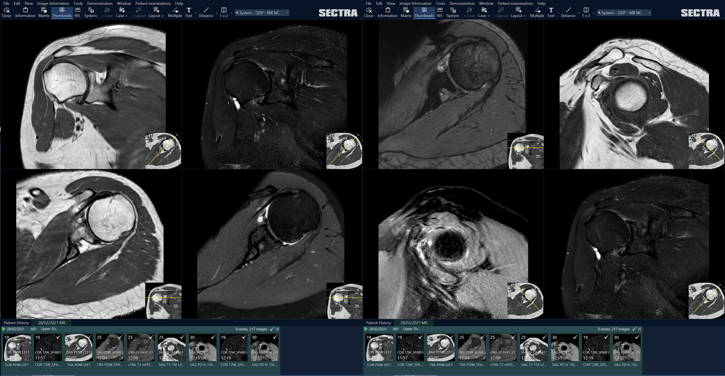Open the Information panel icon

click(x=25, y=12)
